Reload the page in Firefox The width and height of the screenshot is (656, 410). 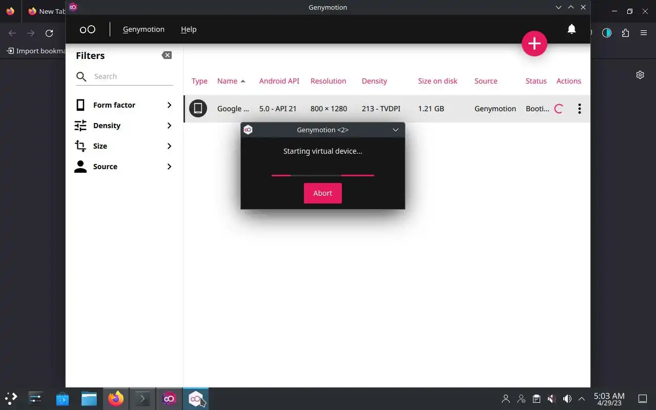pos(49,33)
